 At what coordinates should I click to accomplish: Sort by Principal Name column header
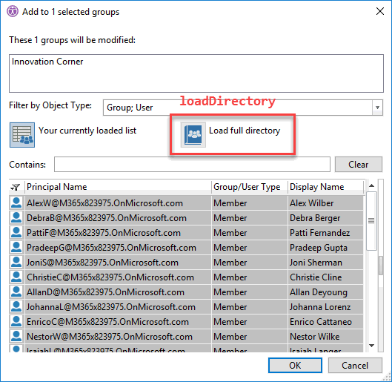118,187
